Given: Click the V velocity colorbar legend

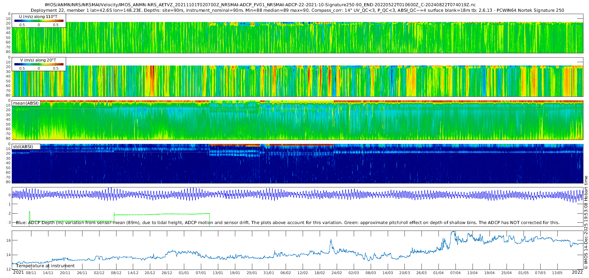Looking at the screenshot, I should (x=39, y=64).
